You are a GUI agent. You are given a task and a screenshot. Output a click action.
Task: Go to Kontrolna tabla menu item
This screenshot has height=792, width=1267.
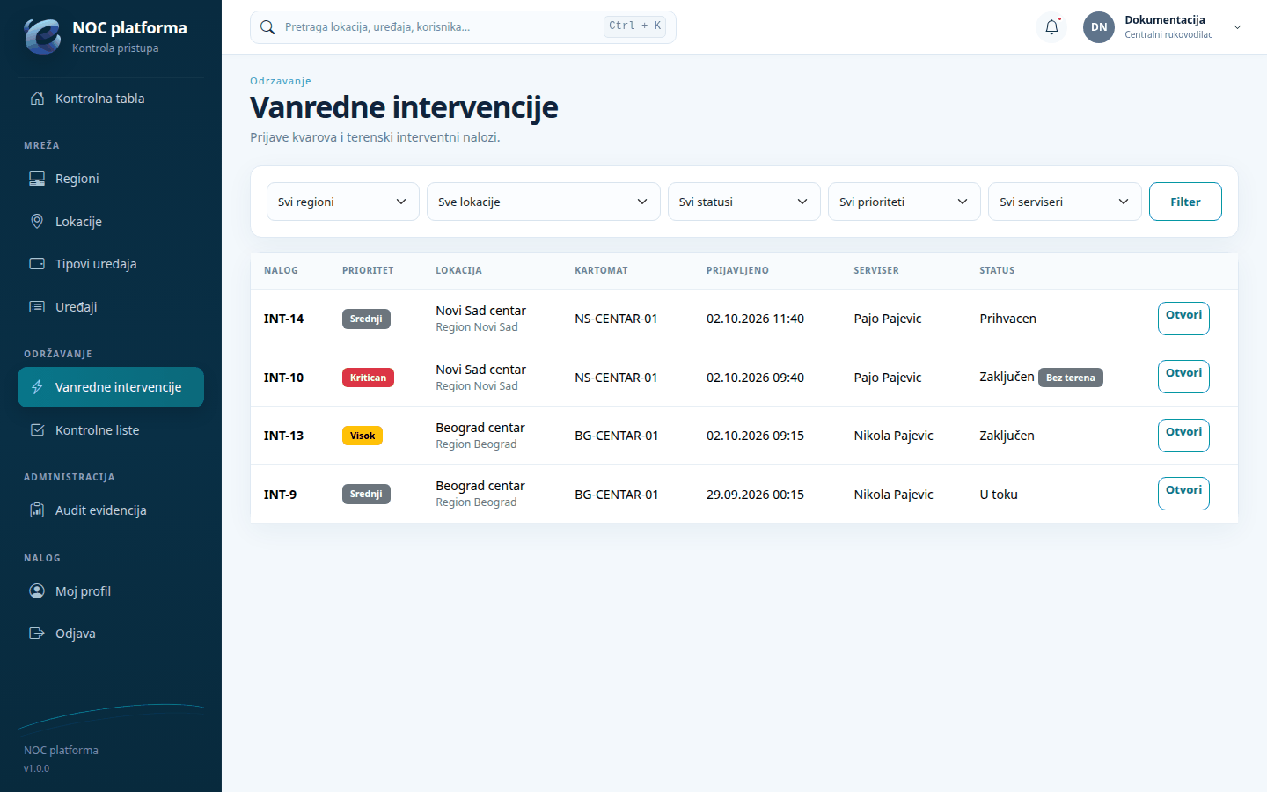pyautogui.click(x=111, y=99)
